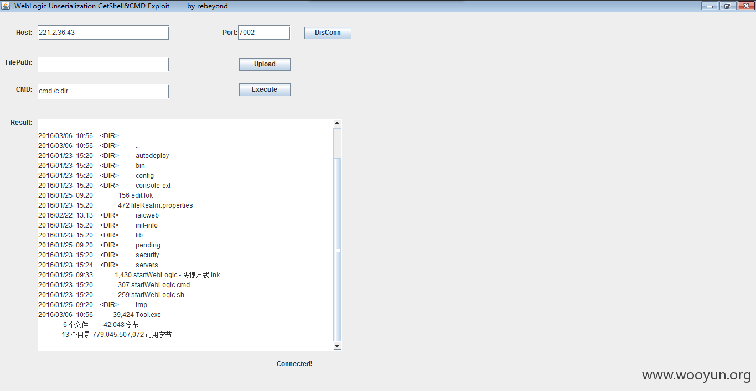Select the pending directory line

(99, 245)
